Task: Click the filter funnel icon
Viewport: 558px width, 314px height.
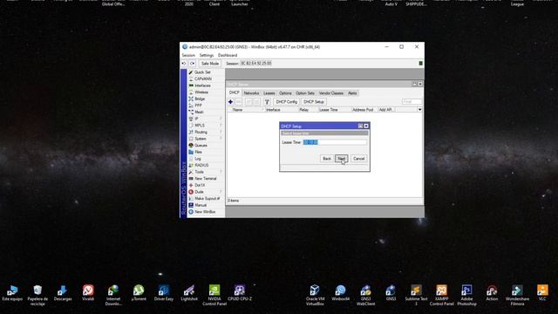Action: tap(267, 102)
